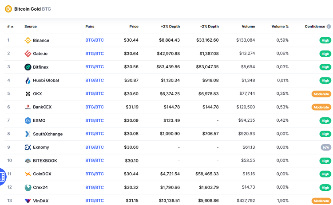Click the Binance exchange logo
The height and width of the screenshot is (205, 333).
pyautogui.click(x=28, y=40)
